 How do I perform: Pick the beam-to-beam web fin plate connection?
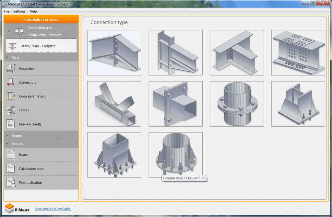(237, 53)
